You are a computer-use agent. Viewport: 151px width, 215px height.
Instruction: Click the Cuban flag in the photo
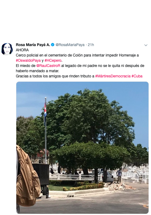[45, 112]
